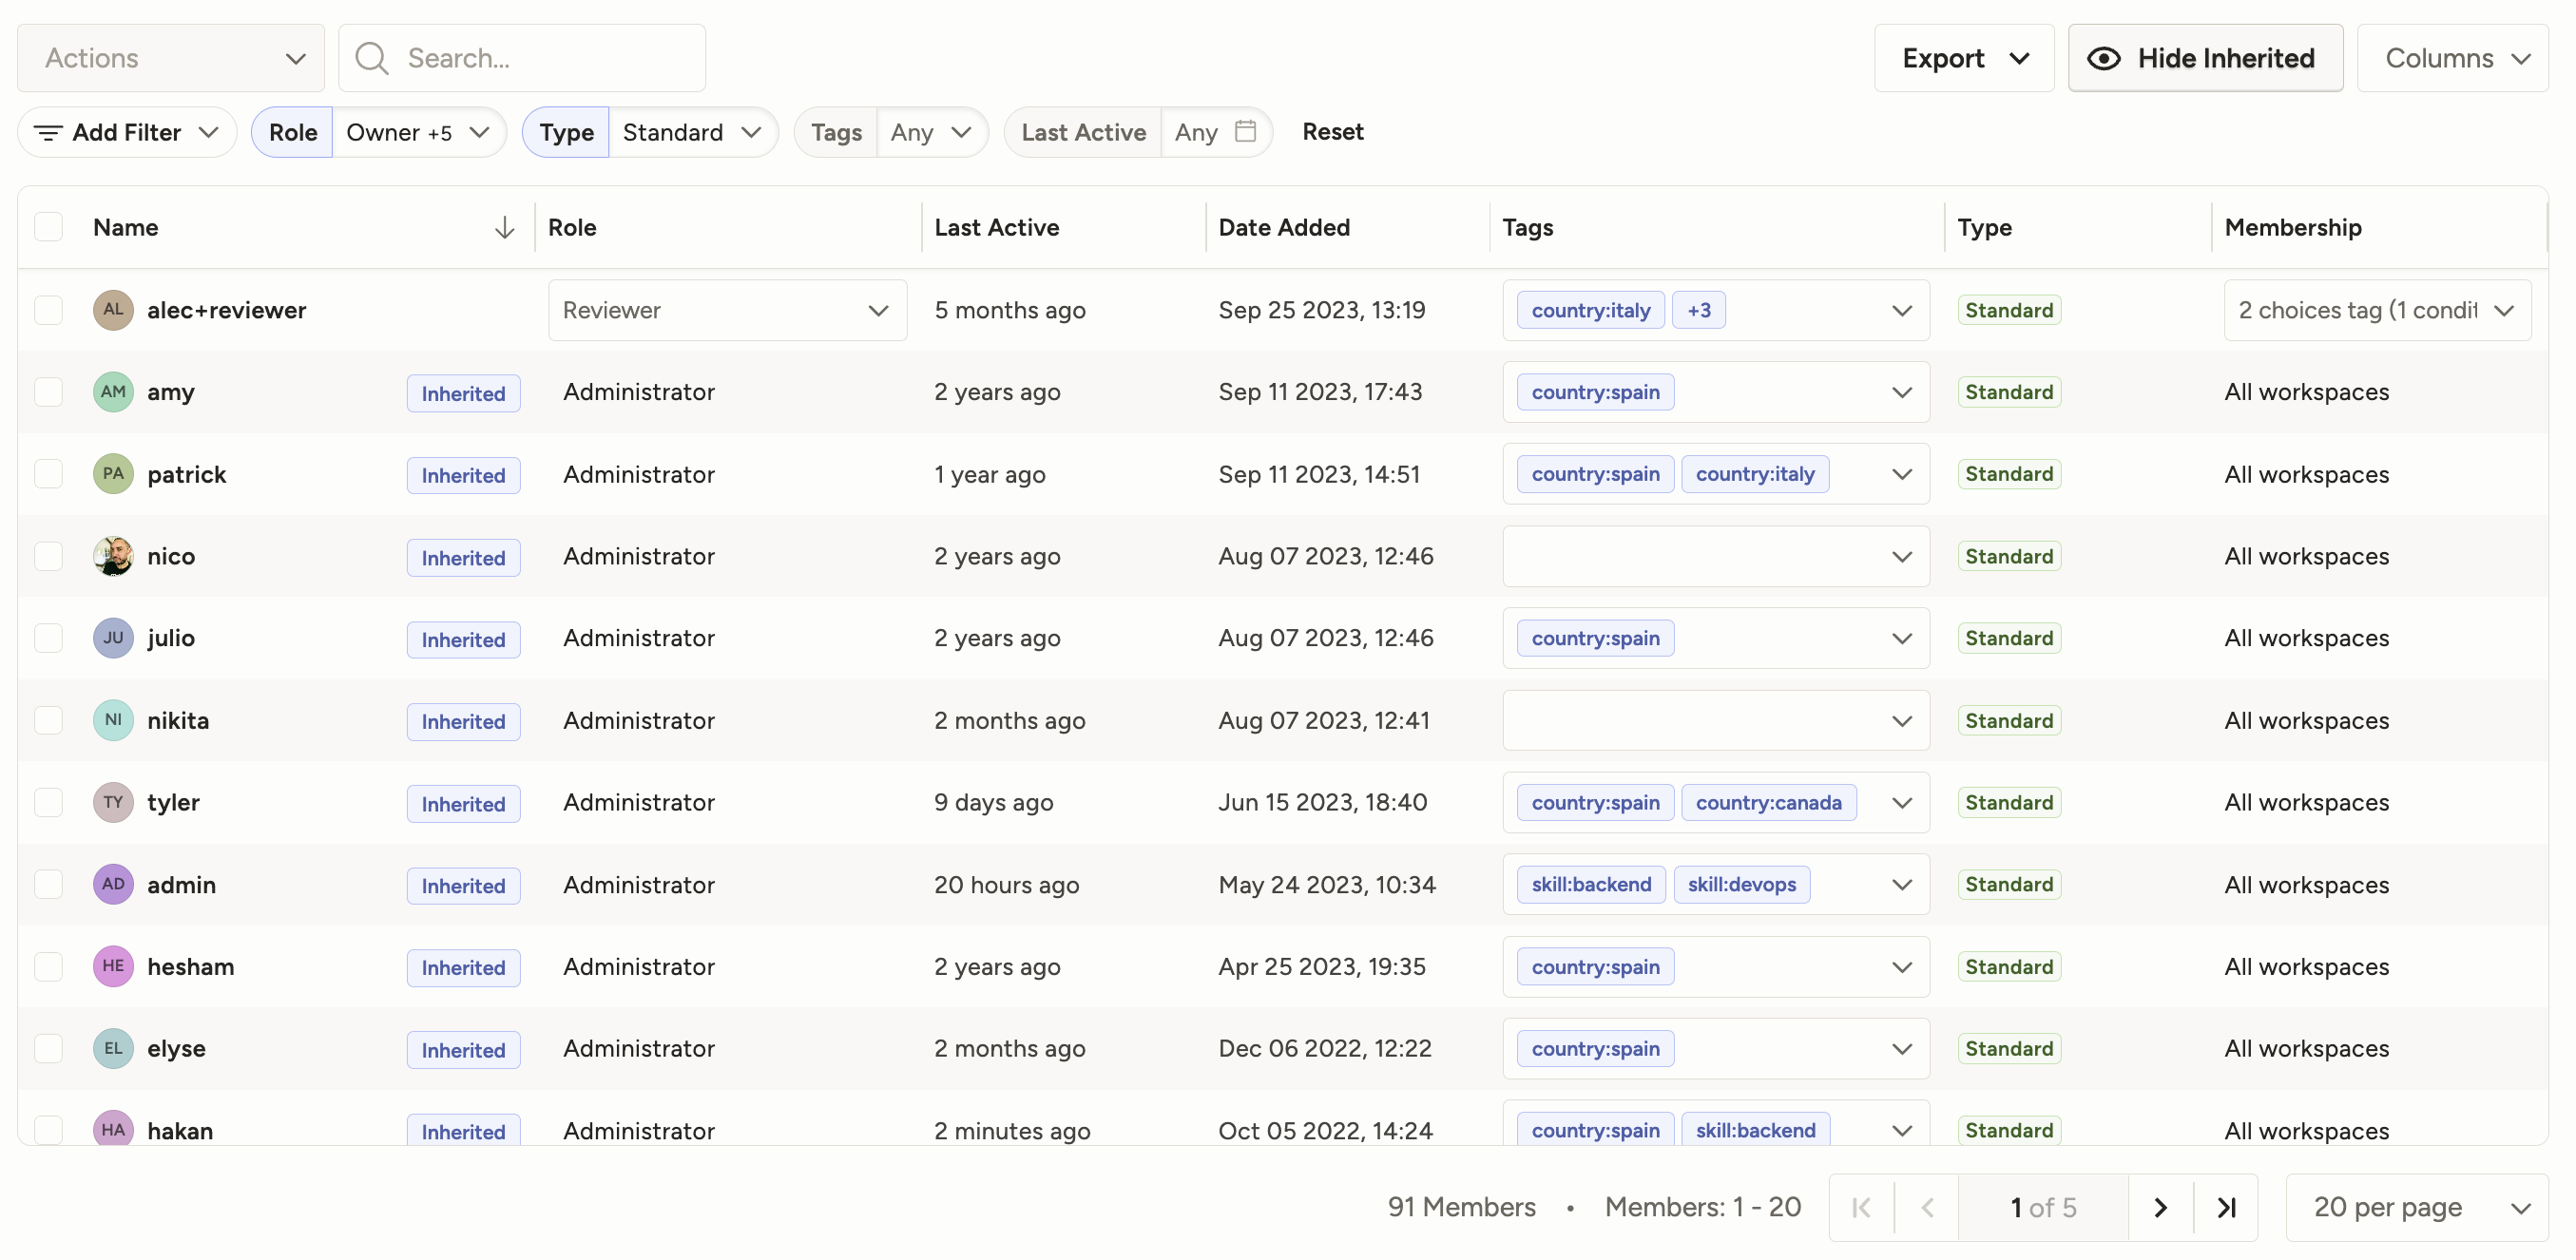Check the amy row checkbox
The image size is (2576, 1260).
[48, 392]
